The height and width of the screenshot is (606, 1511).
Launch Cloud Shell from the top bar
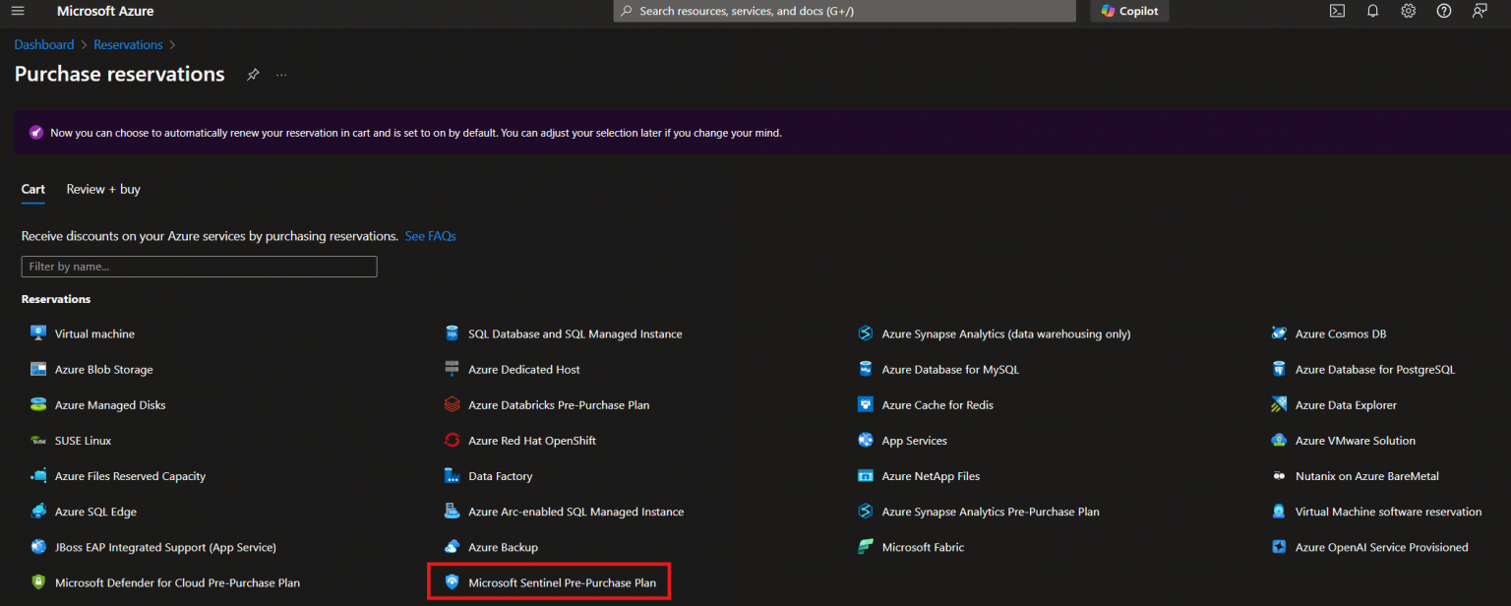coord(1337,11)
